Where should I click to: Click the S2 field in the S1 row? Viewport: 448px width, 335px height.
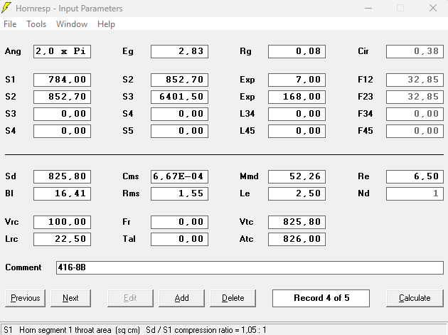coord(179,80)
